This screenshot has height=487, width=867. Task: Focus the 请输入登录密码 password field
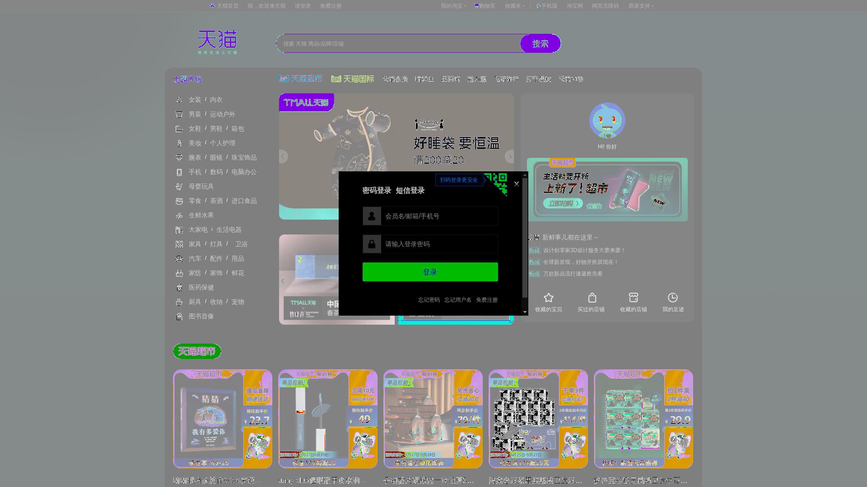439,244
